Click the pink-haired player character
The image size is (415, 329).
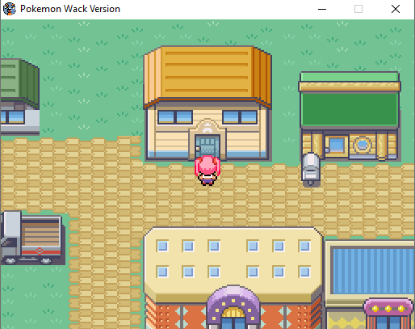point(207,171)
